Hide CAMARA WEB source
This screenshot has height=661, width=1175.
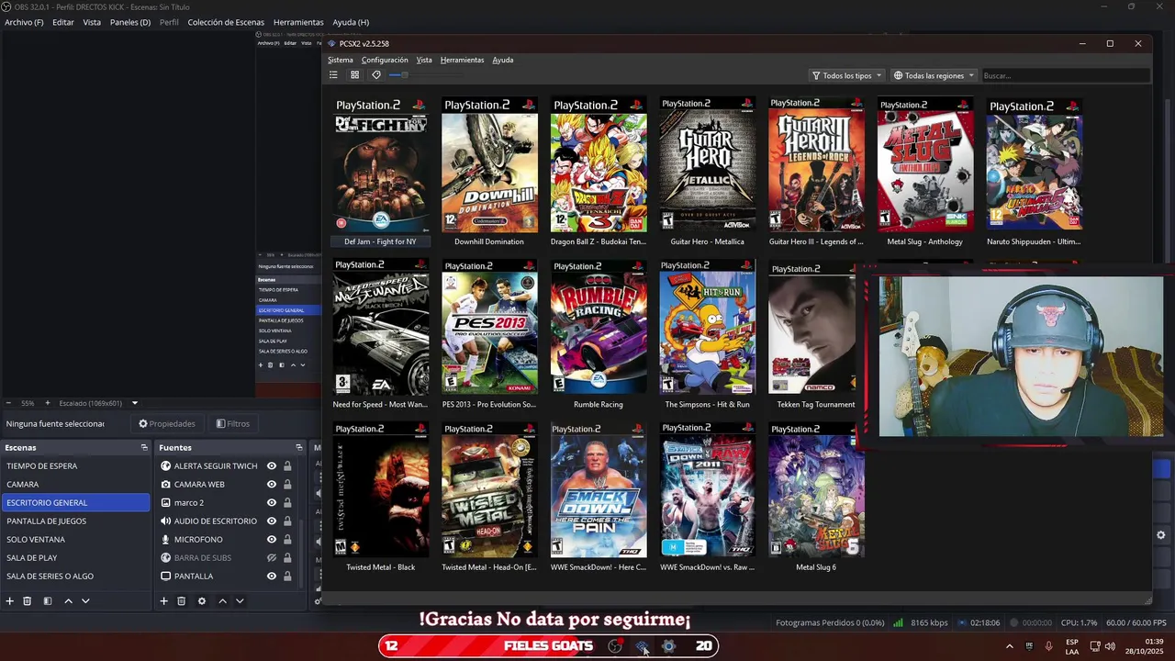(272, 484)
